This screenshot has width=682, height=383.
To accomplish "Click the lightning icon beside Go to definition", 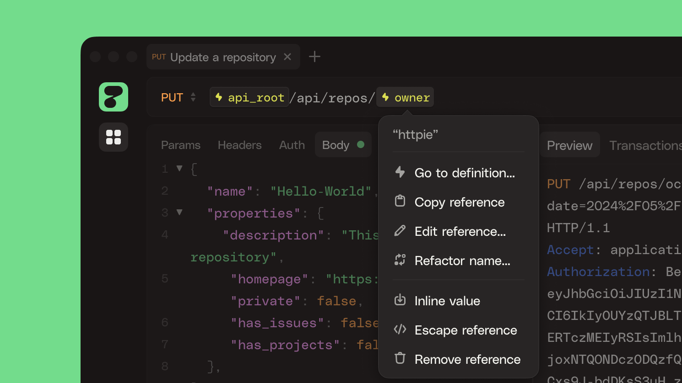I will 400,172.
